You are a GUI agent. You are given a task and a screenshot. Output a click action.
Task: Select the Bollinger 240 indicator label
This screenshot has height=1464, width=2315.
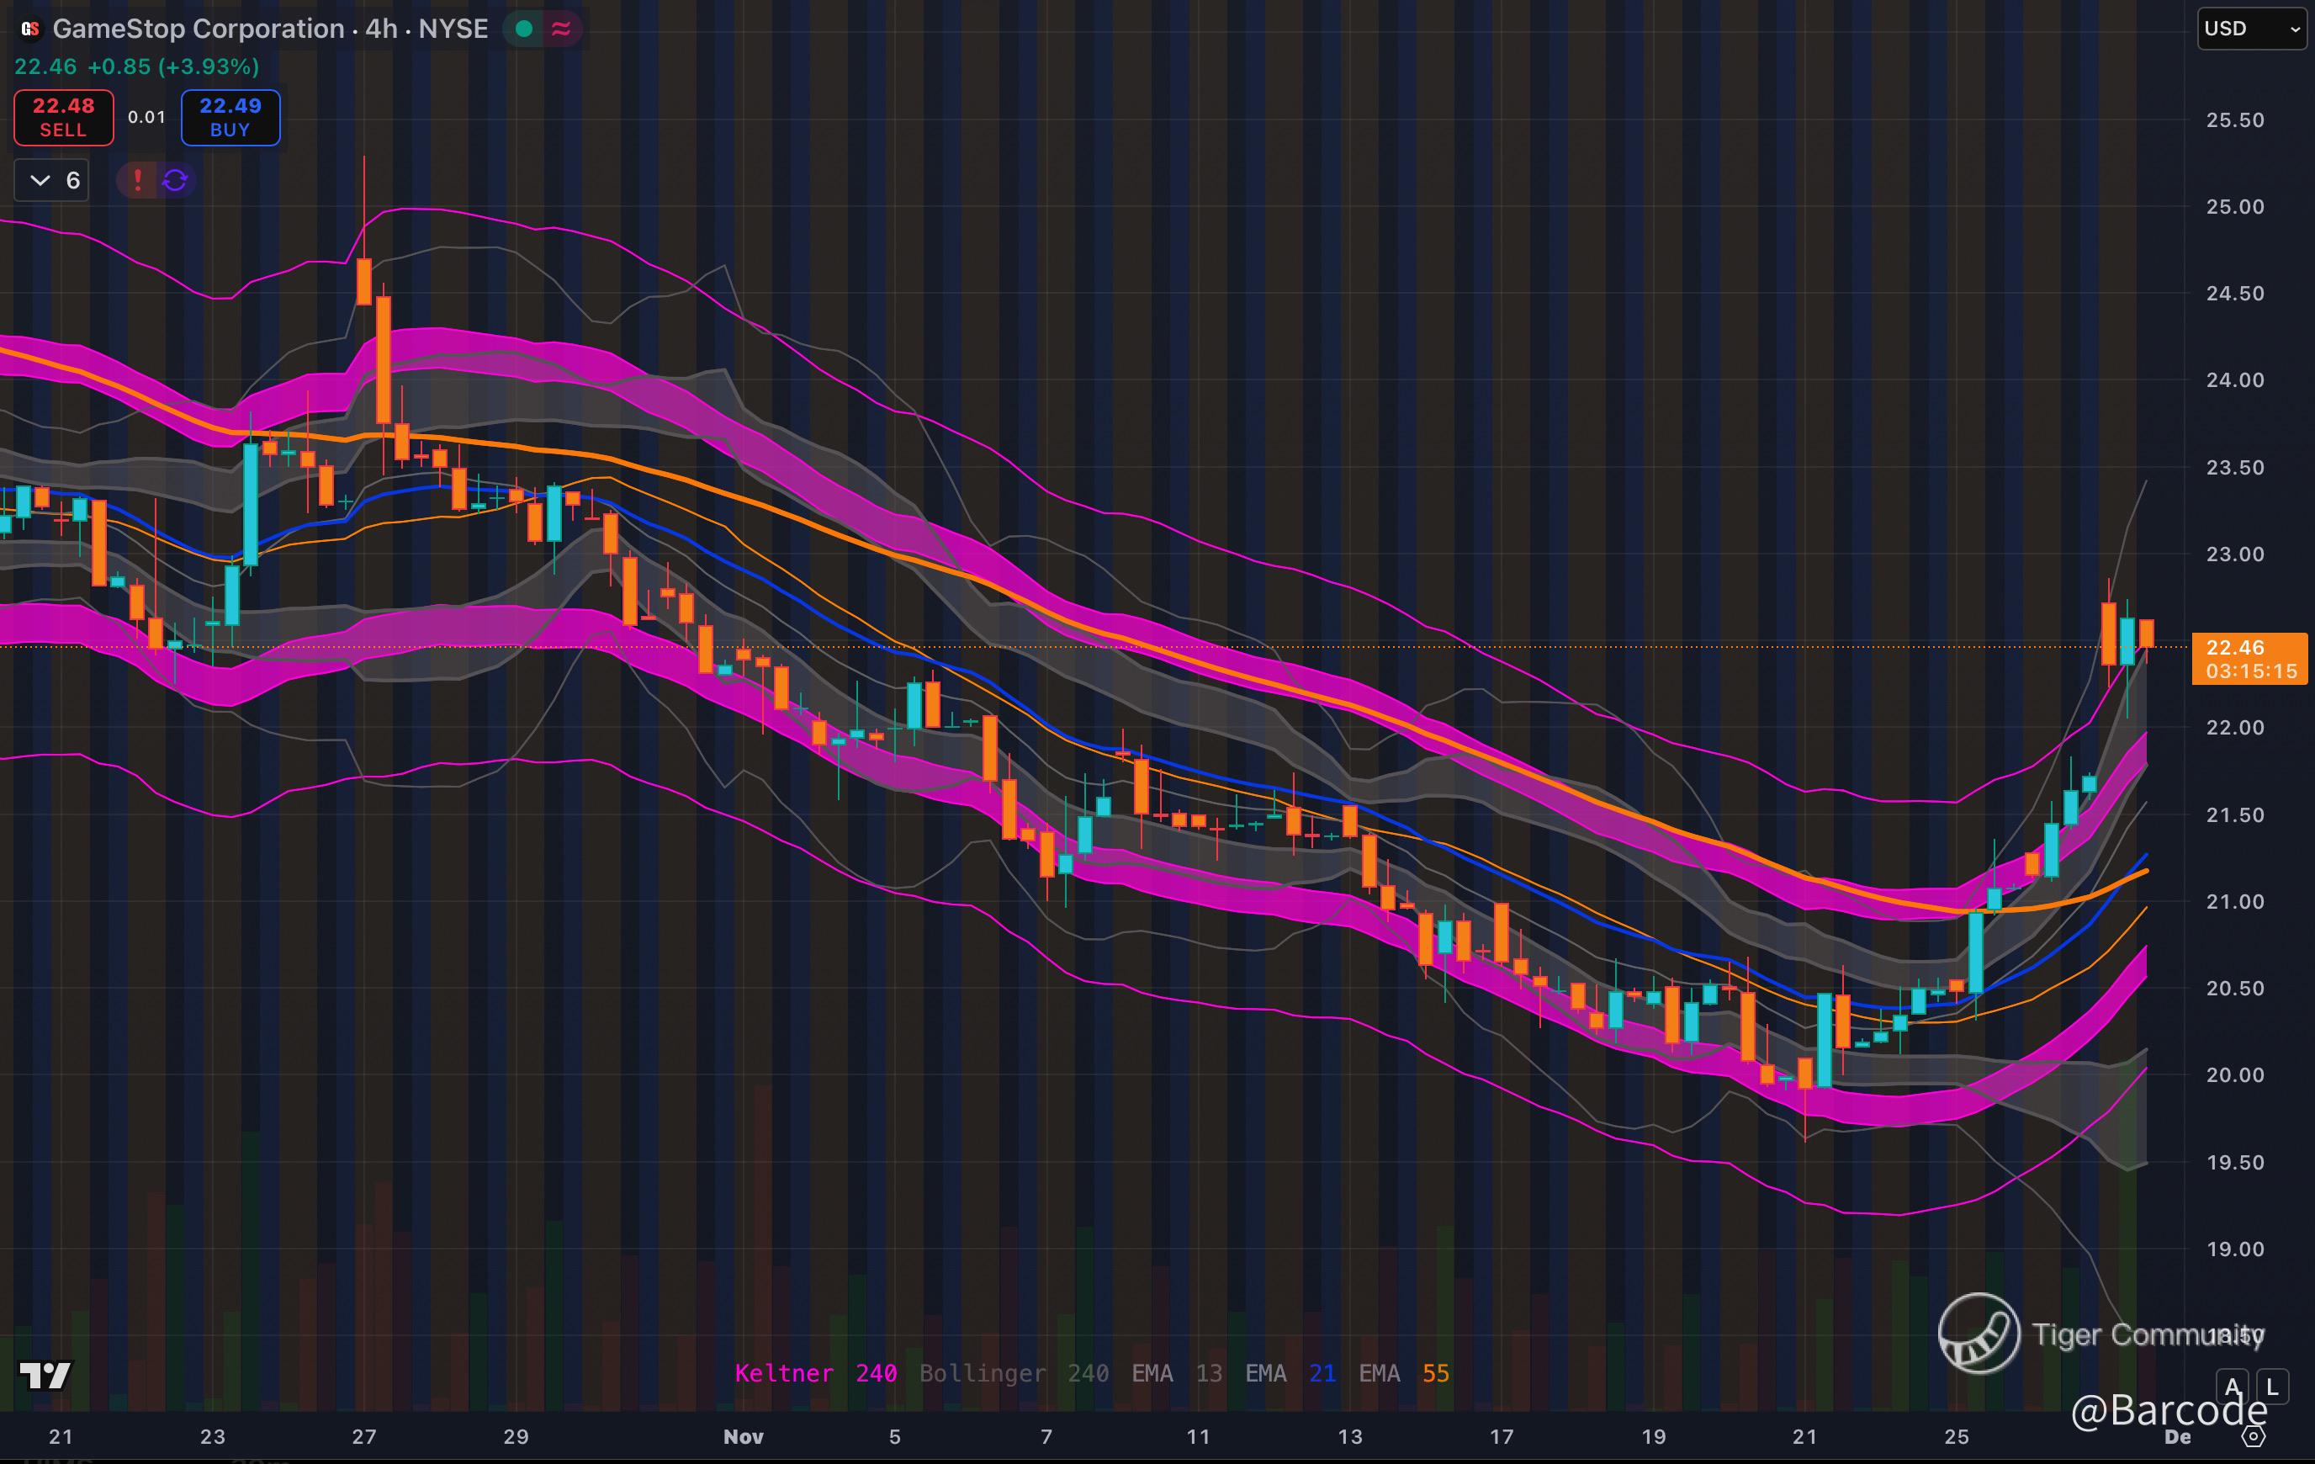tap(1014, 1374)
